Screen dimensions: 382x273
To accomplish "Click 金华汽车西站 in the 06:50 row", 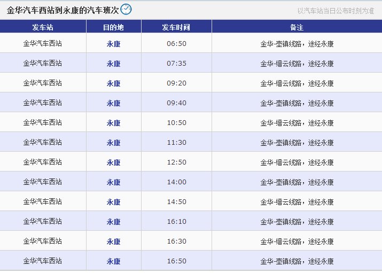I will [x=43, y=44].
